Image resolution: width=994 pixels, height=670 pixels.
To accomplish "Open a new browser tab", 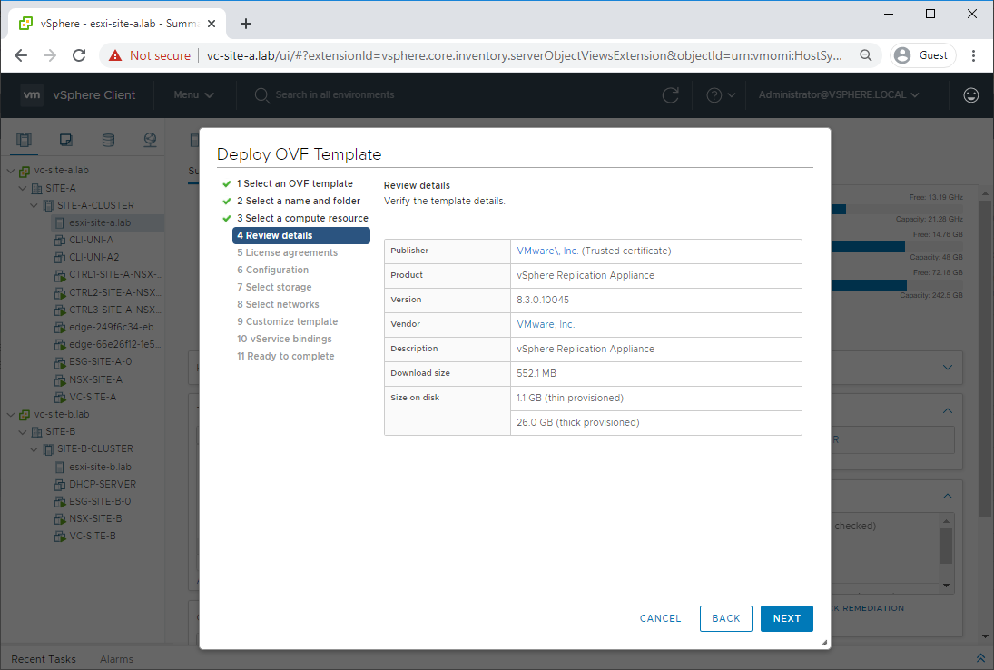I will [x=246, y=24].
